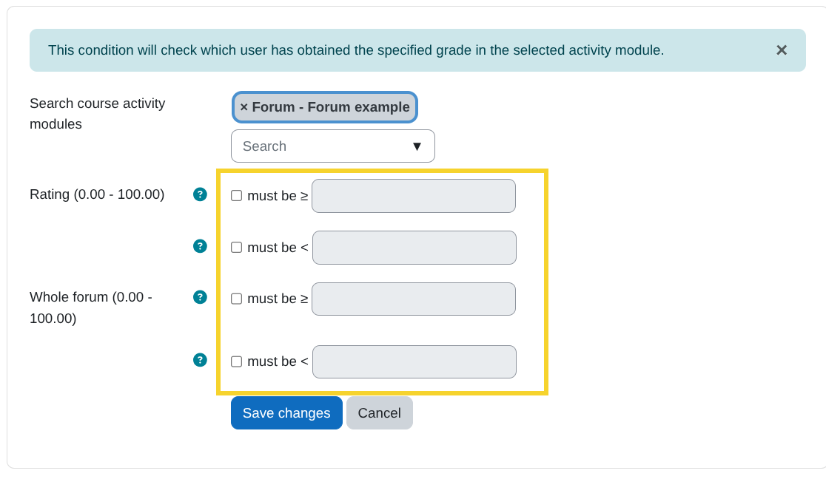Click Whole forum 'must be <' value field
Screen dimensions: 826x479
coord(414,361)
